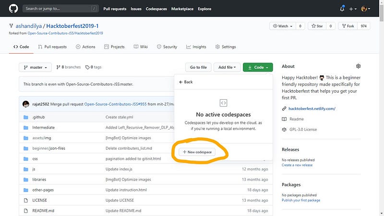Switch to repository Pull requests tab
Image resolution: width=384 pixels, height=216 pixels.
pos(52,47)
